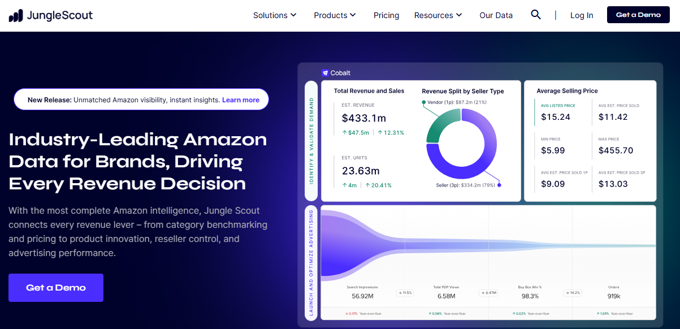Click the Log In link

point(582,15)
